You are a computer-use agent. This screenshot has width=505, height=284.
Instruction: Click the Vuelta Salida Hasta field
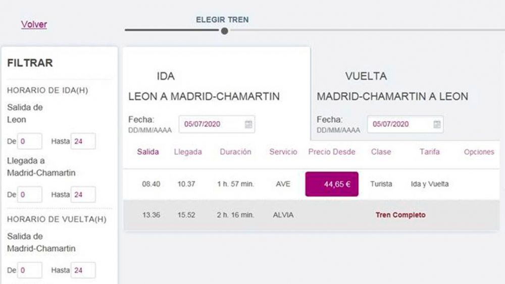[x=83, y=270]
